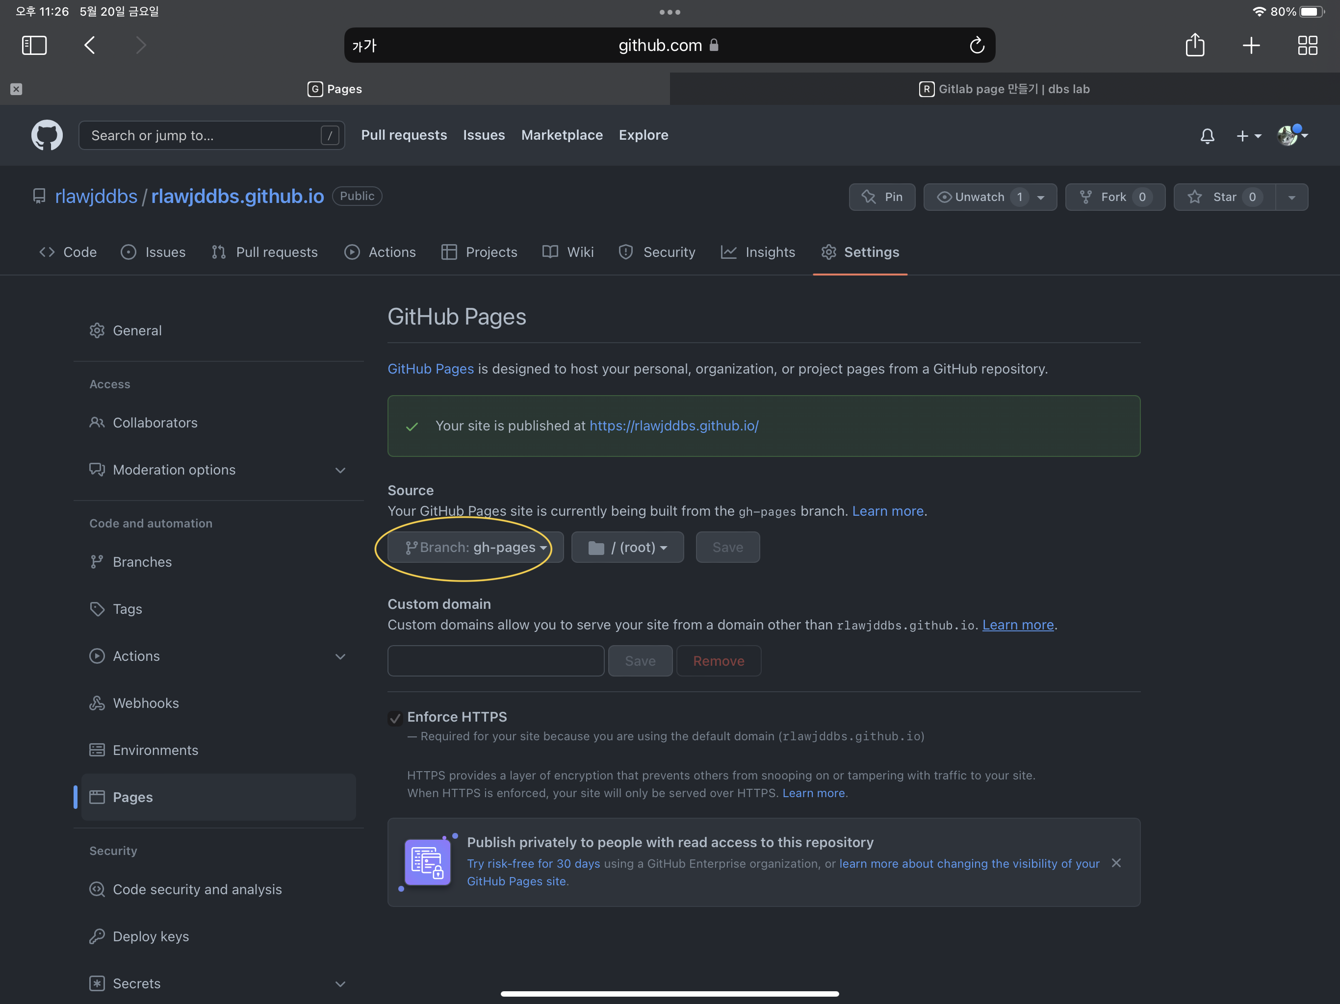Image resolution: width=1340 pixels, height=1004 pixels.
Task: Open Collaborators settings
Action: (218, 423)
